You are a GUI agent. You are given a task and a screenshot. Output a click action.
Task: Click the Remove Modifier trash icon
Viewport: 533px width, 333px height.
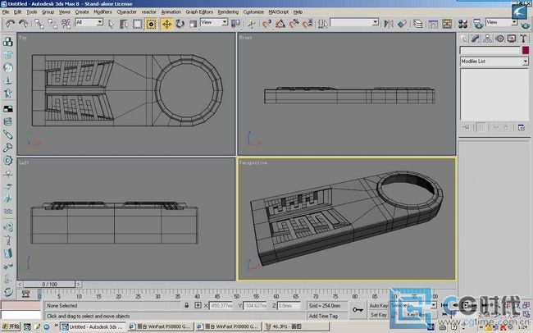point(506,128)
